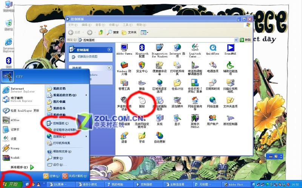Open the 字体 folder icon
The width and height of the screenshot is (302, 188).
coord(142,137)
